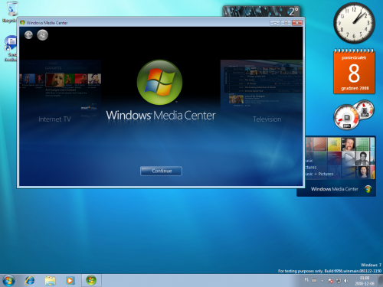Click the weather gadget showing 2°
383x287 pixels.
pyautogui.click(x=261, y=11)
